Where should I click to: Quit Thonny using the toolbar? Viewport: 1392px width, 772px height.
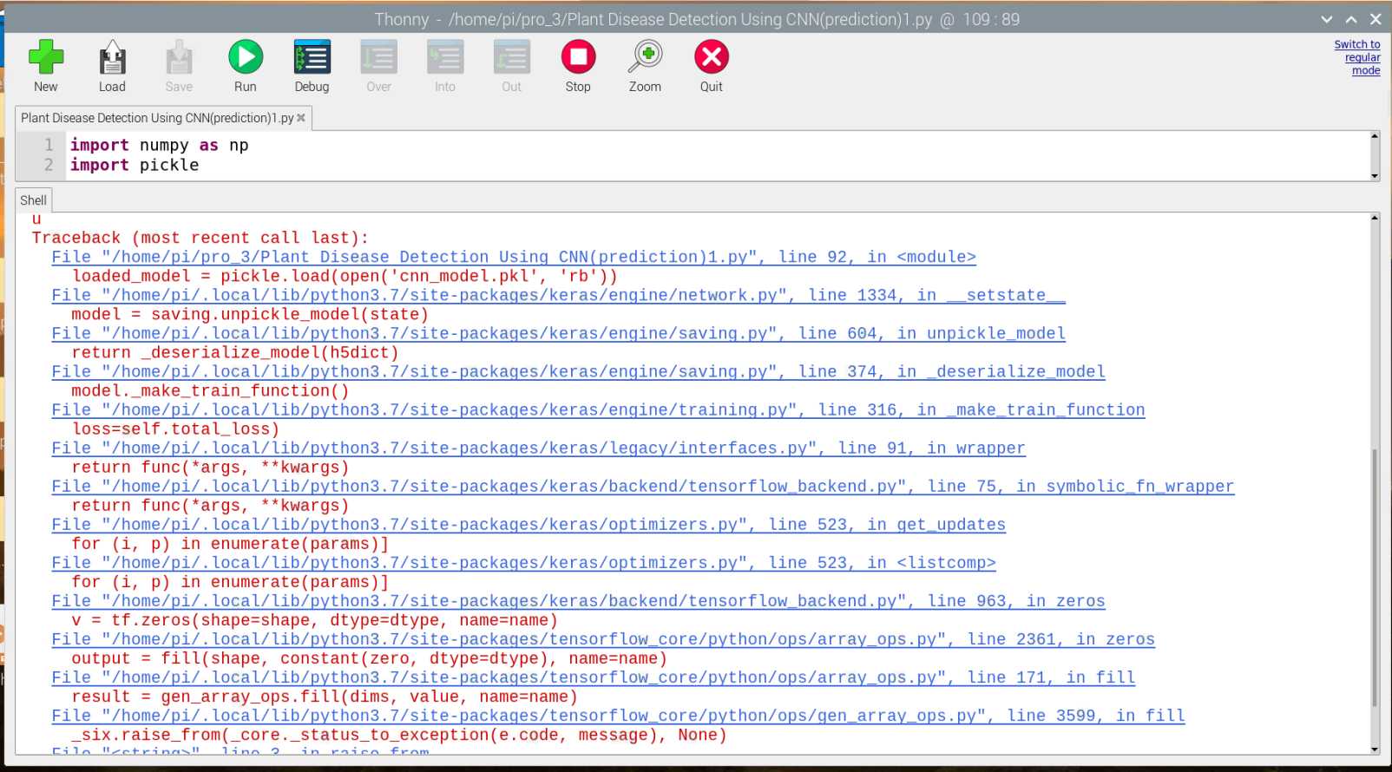pyautogui.click(x=711, y=66)
